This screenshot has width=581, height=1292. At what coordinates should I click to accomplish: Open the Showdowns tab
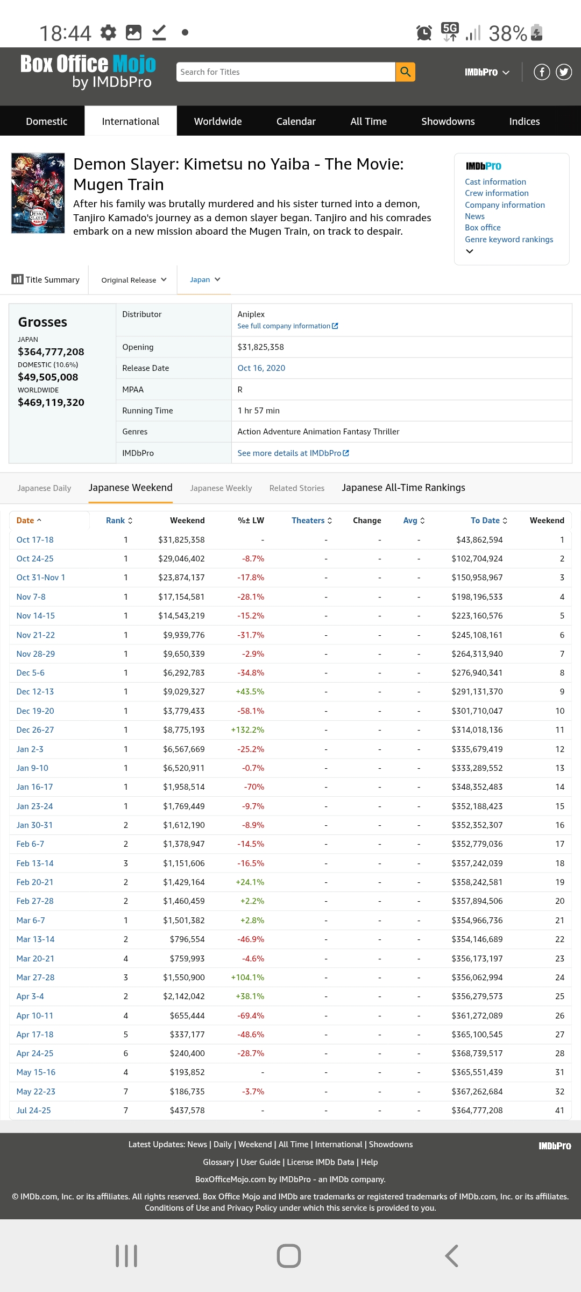[x=448, y=121]
